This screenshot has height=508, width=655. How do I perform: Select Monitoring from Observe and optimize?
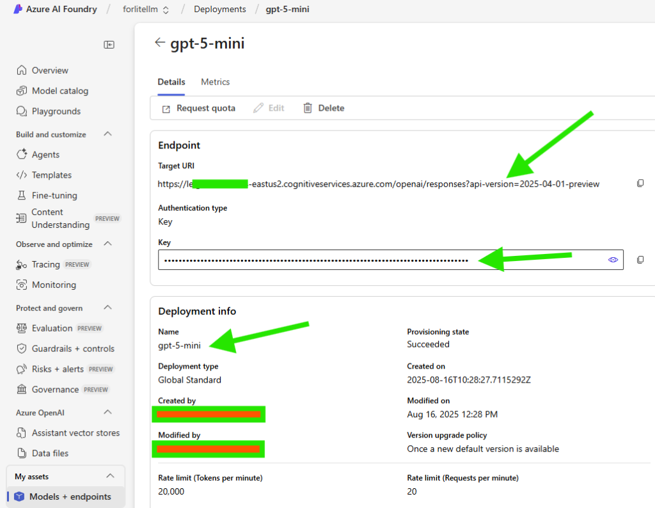point(51,285)
